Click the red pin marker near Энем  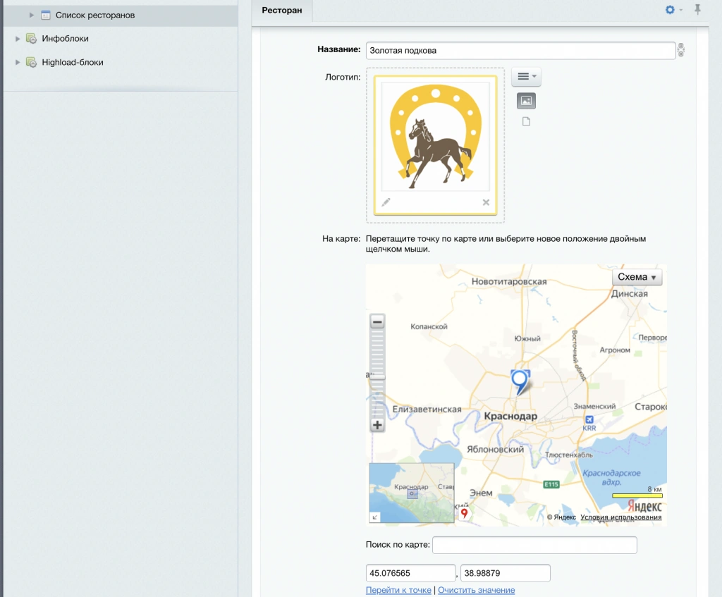pos(465,513)
